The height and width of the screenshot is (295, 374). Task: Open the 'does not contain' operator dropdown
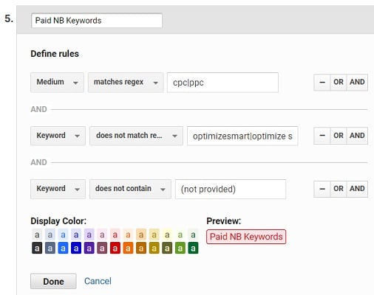coord(130,189)
